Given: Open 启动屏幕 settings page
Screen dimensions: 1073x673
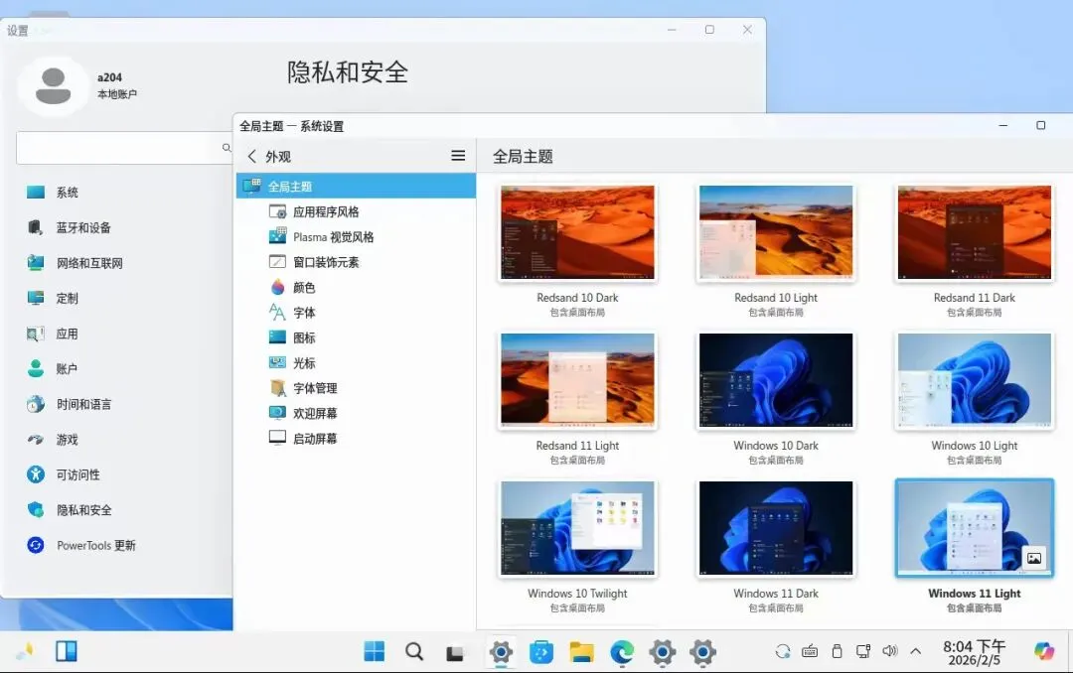Looking at the screenshot, I should point(356,439).
